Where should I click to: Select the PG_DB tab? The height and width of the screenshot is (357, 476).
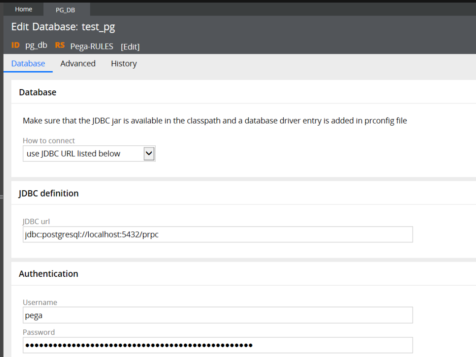[x=65, y=10]
